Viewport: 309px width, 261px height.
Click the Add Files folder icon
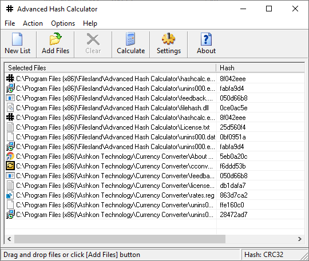click(56, 39)
